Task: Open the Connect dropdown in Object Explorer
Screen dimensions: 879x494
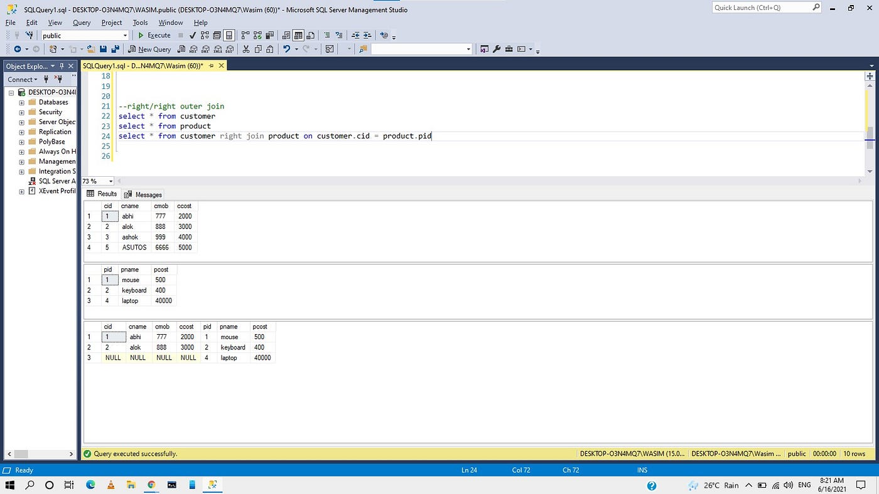Action: [23, 79]
